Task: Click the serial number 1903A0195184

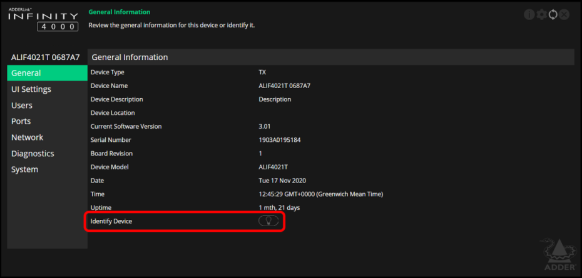Action: [x=280, y=140]
